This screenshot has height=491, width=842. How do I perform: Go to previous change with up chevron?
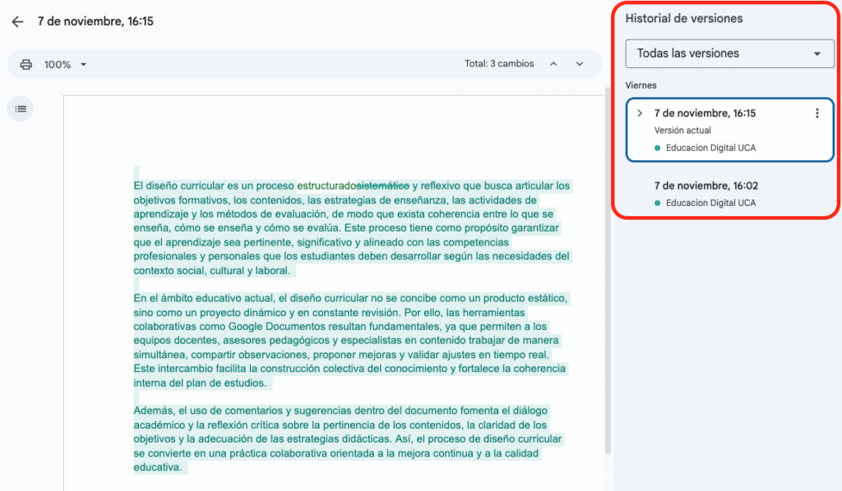point(553,64)
